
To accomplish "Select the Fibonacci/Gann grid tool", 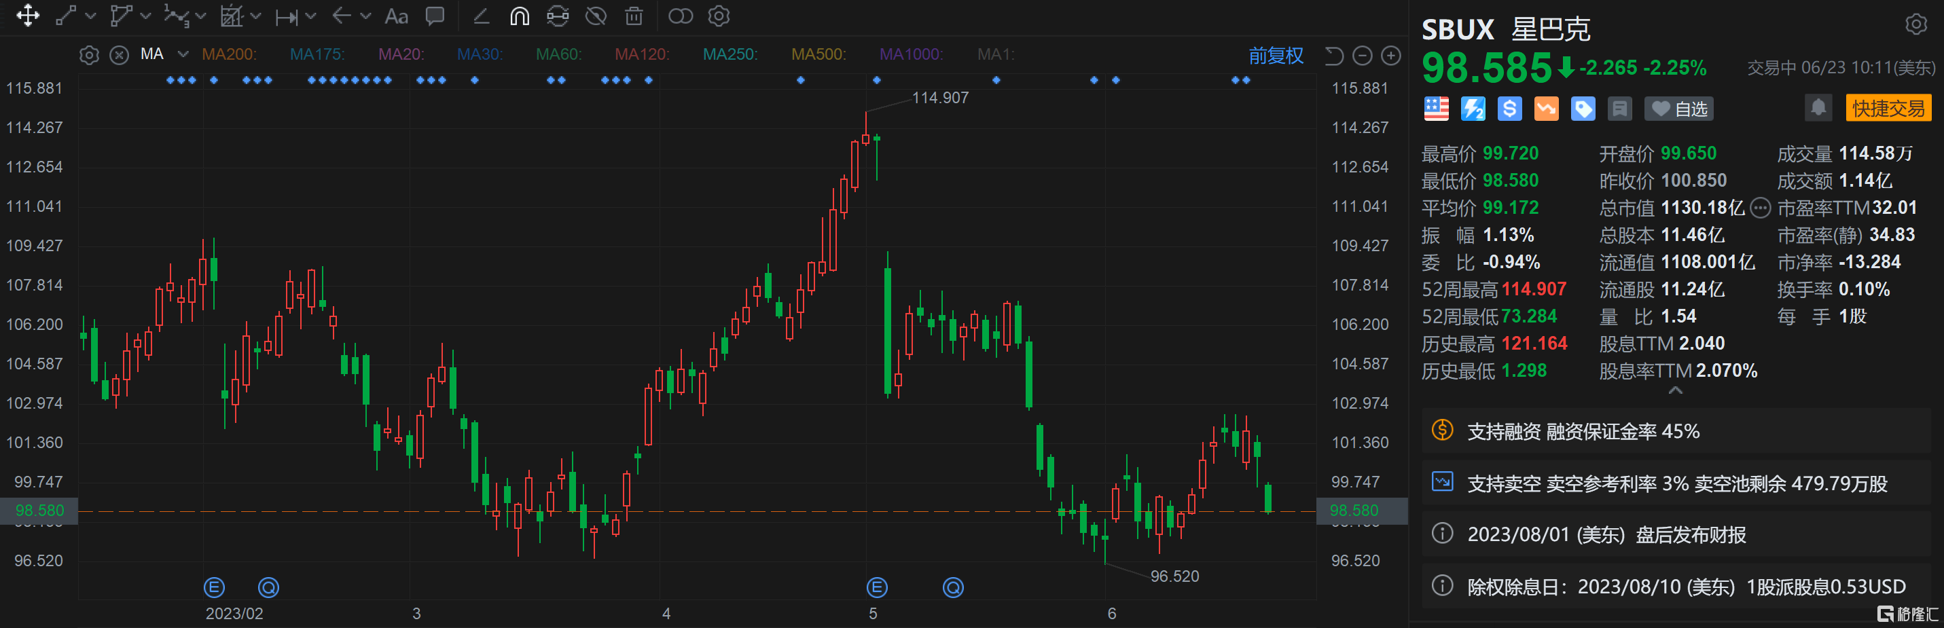I will tap(231, 16).
